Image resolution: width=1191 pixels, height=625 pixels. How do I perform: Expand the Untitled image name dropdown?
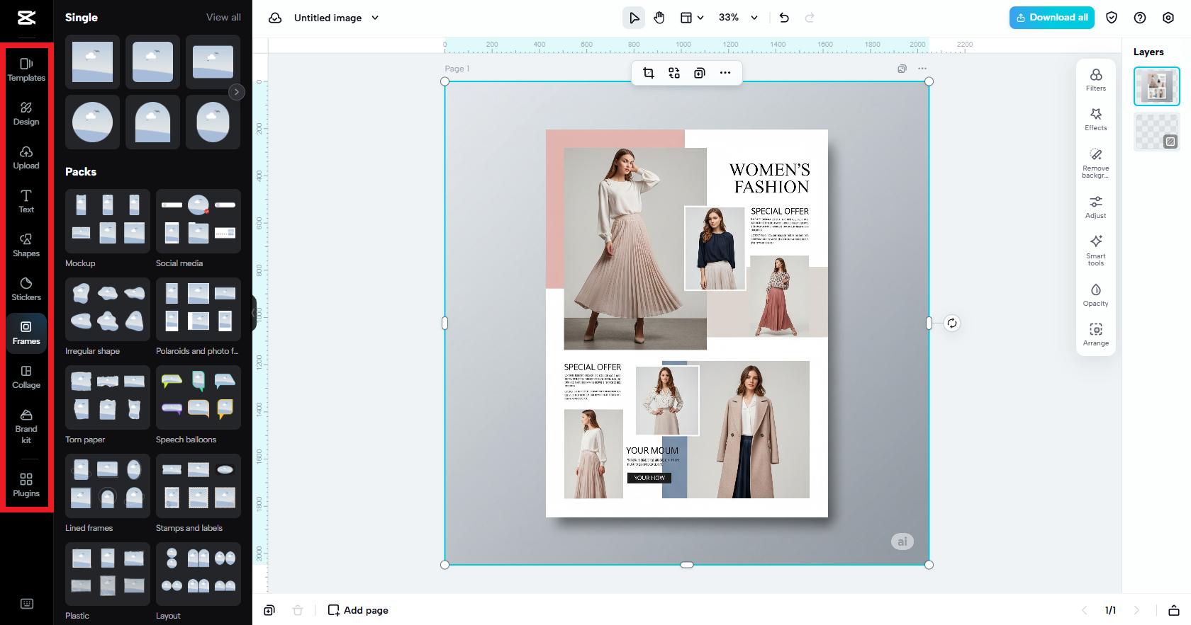tap(375, 18)
